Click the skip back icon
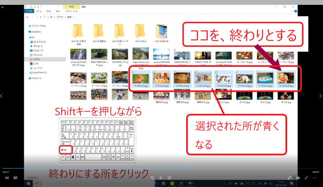This screenshot has height=187, width=323. (152, 178)
